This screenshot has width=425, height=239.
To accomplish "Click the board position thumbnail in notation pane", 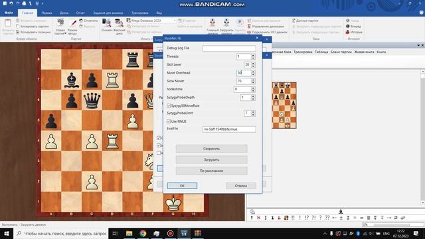I will [x=284, y=106].
